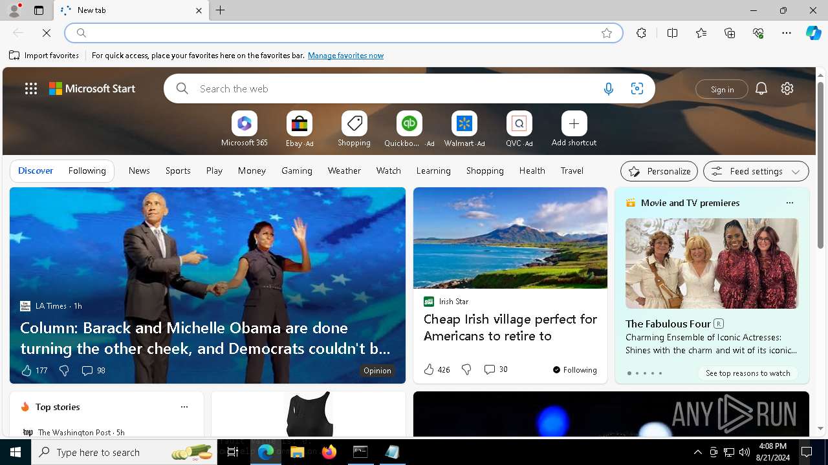
Task: Open the News category
Action: 139,170
